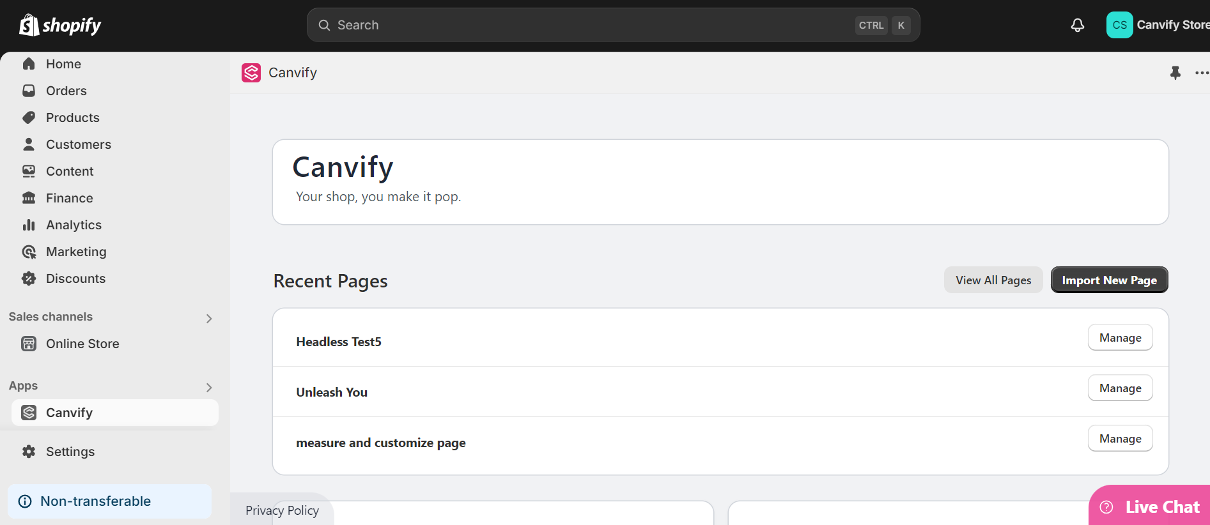Click the Discounts badge icon
This screenshot has height=525, width=1210.
pos(29,278)
